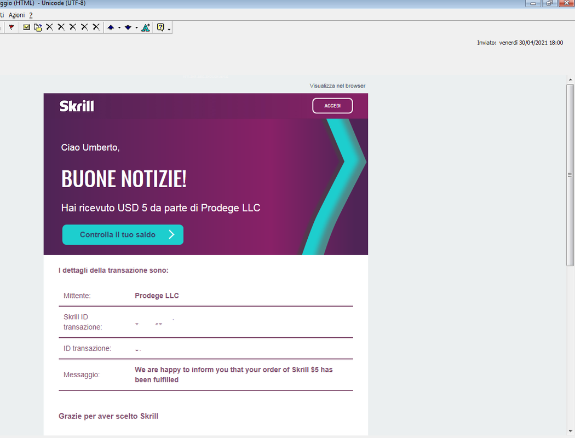The image size is (575, 438).
Task: Click the Messaggio: label
Action: point(82,375)
